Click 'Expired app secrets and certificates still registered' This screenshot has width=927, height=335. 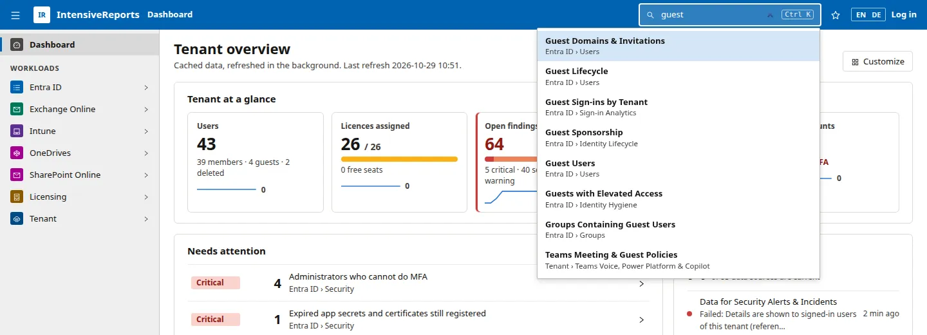(388, 314)
